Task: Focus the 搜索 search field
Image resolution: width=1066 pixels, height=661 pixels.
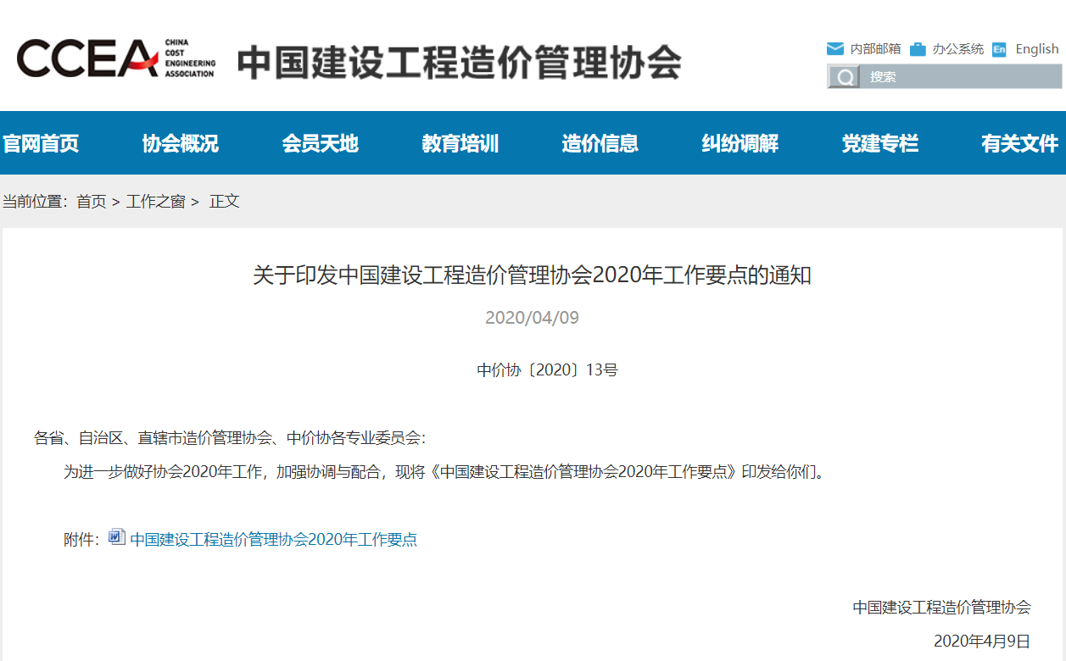Action: pos(961,77)
